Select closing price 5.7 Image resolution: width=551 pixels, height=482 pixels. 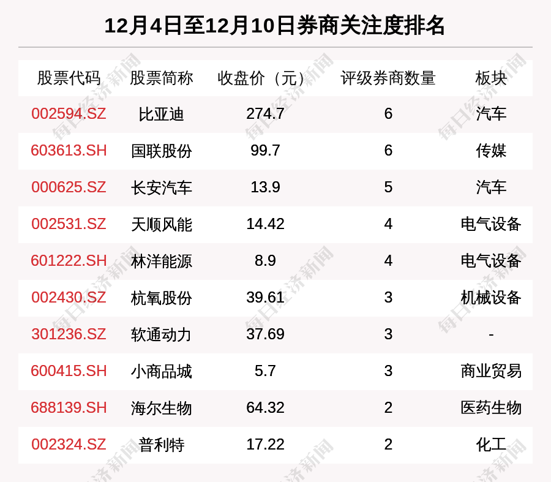point(265,371)
